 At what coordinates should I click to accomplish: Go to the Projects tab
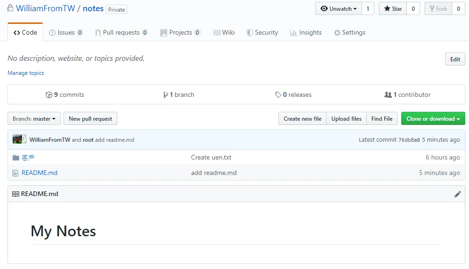pos(180,32)
